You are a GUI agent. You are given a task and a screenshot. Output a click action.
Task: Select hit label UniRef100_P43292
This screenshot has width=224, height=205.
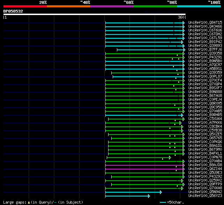tap(205, 177)
